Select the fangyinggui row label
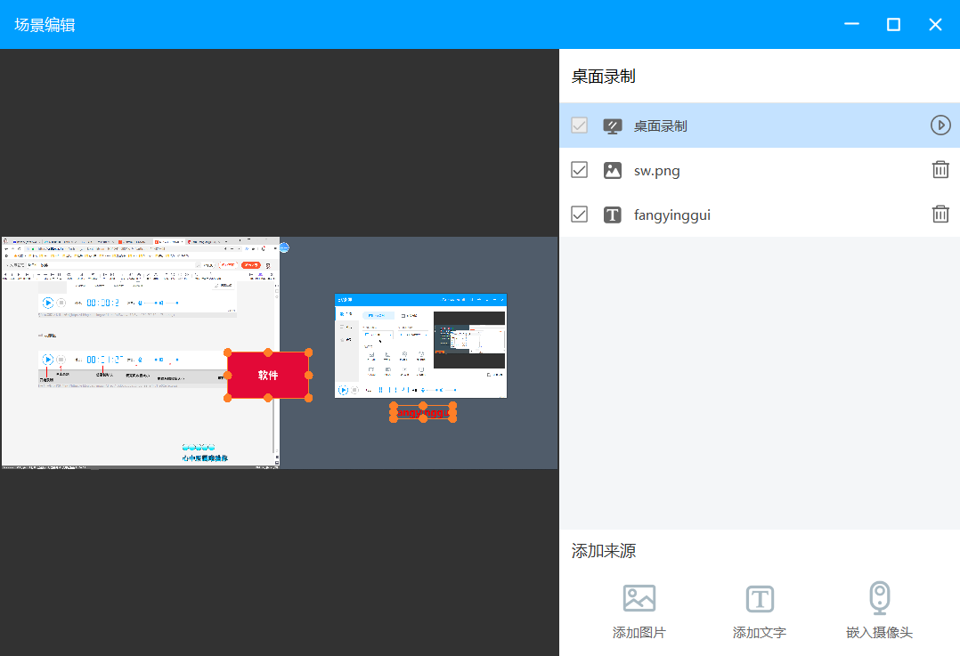 [672, 215]
